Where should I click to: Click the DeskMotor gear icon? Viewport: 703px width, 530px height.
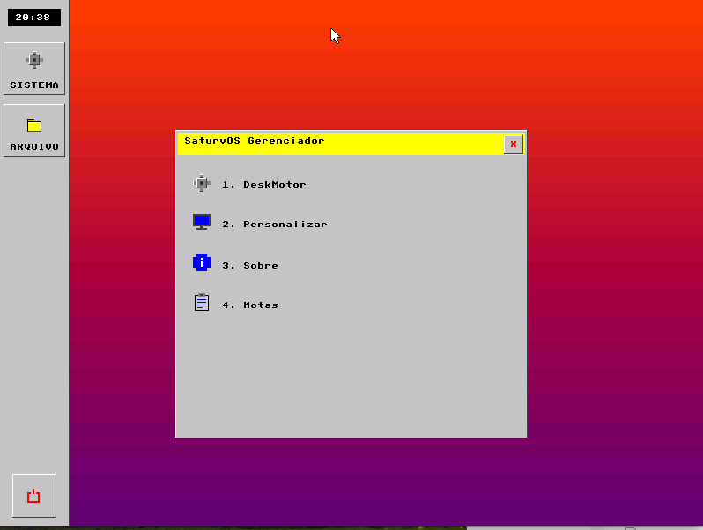(202, 184)
